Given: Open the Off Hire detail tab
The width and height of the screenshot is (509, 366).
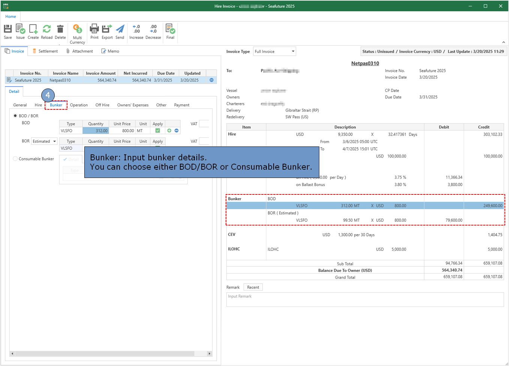Looking at the screenshot, I should click(x=102, y=105).
